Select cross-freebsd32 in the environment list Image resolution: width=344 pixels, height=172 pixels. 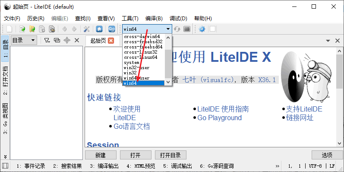tap(143, 41)
